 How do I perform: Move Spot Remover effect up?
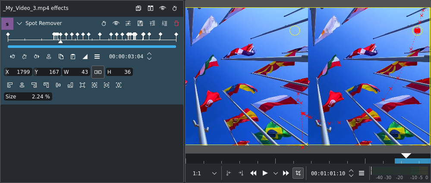152,23
